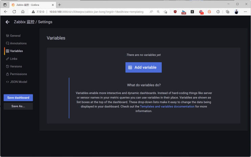Open the orange circular extension icon
251x157 pixels.
pos(209,12)
